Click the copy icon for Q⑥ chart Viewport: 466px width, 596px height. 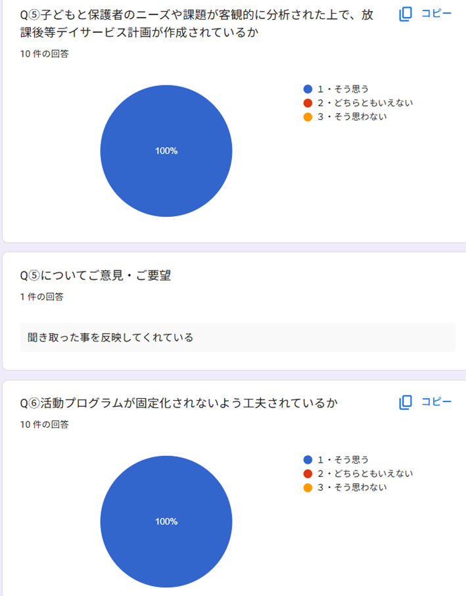(406, 402)
